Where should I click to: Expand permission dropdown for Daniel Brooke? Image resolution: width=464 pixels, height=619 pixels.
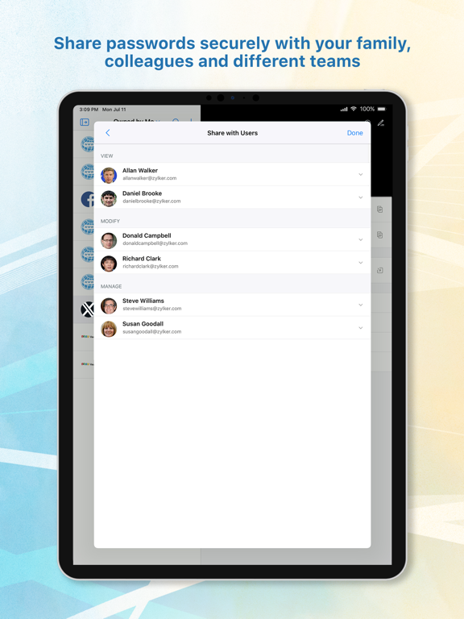coord(361,197)
